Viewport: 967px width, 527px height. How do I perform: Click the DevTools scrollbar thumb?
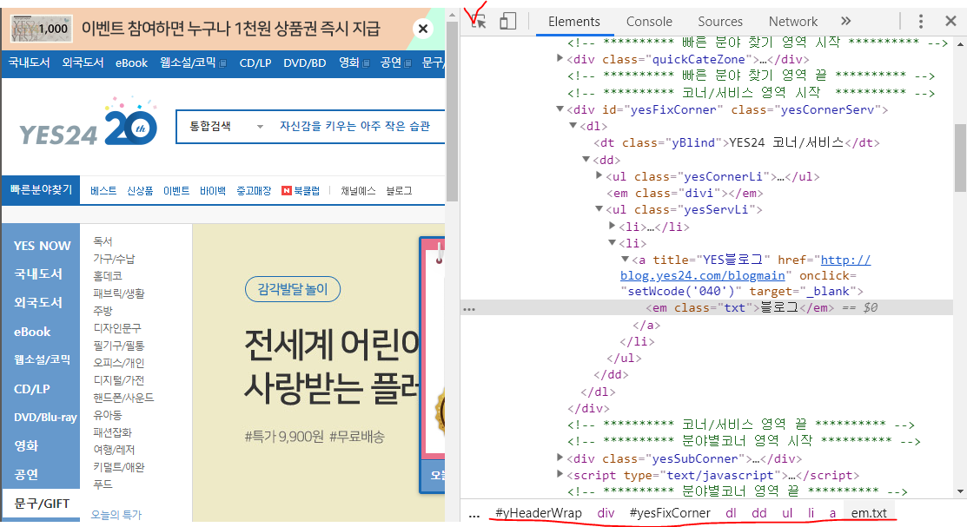click(960, 158)
